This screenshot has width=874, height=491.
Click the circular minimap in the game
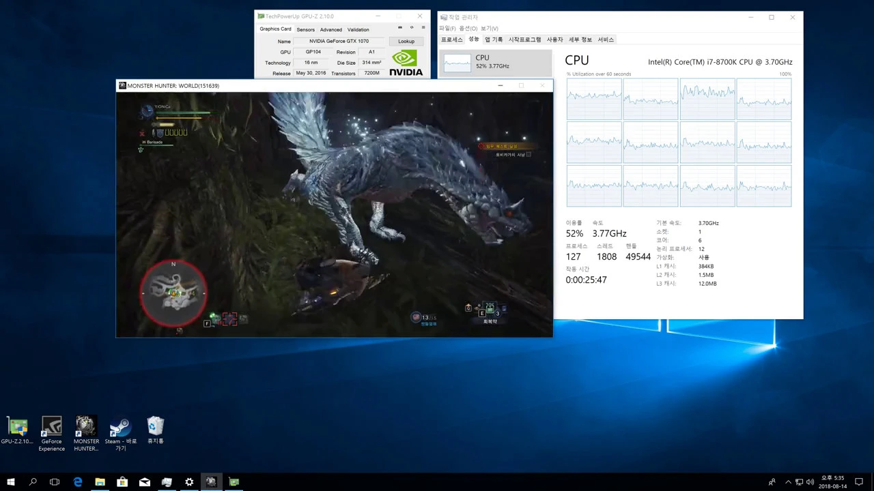click(x=173, y=293)
